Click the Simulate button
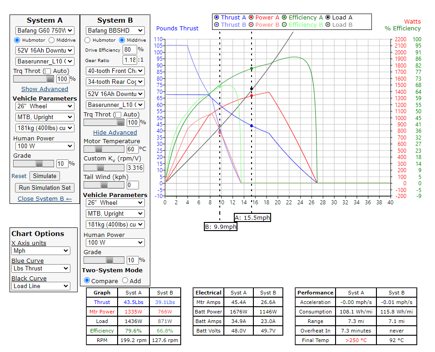 44,176
